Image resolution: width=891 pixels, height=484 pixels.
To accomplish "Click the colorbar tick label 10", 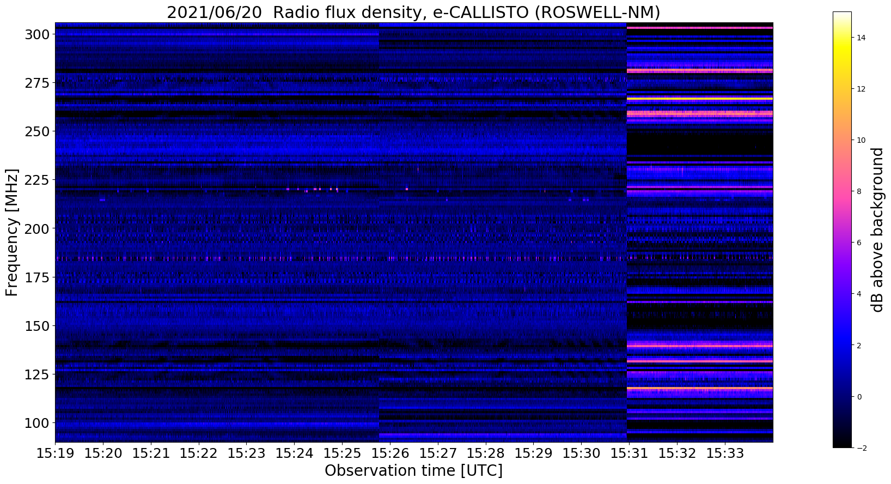I will coord(861,140).
